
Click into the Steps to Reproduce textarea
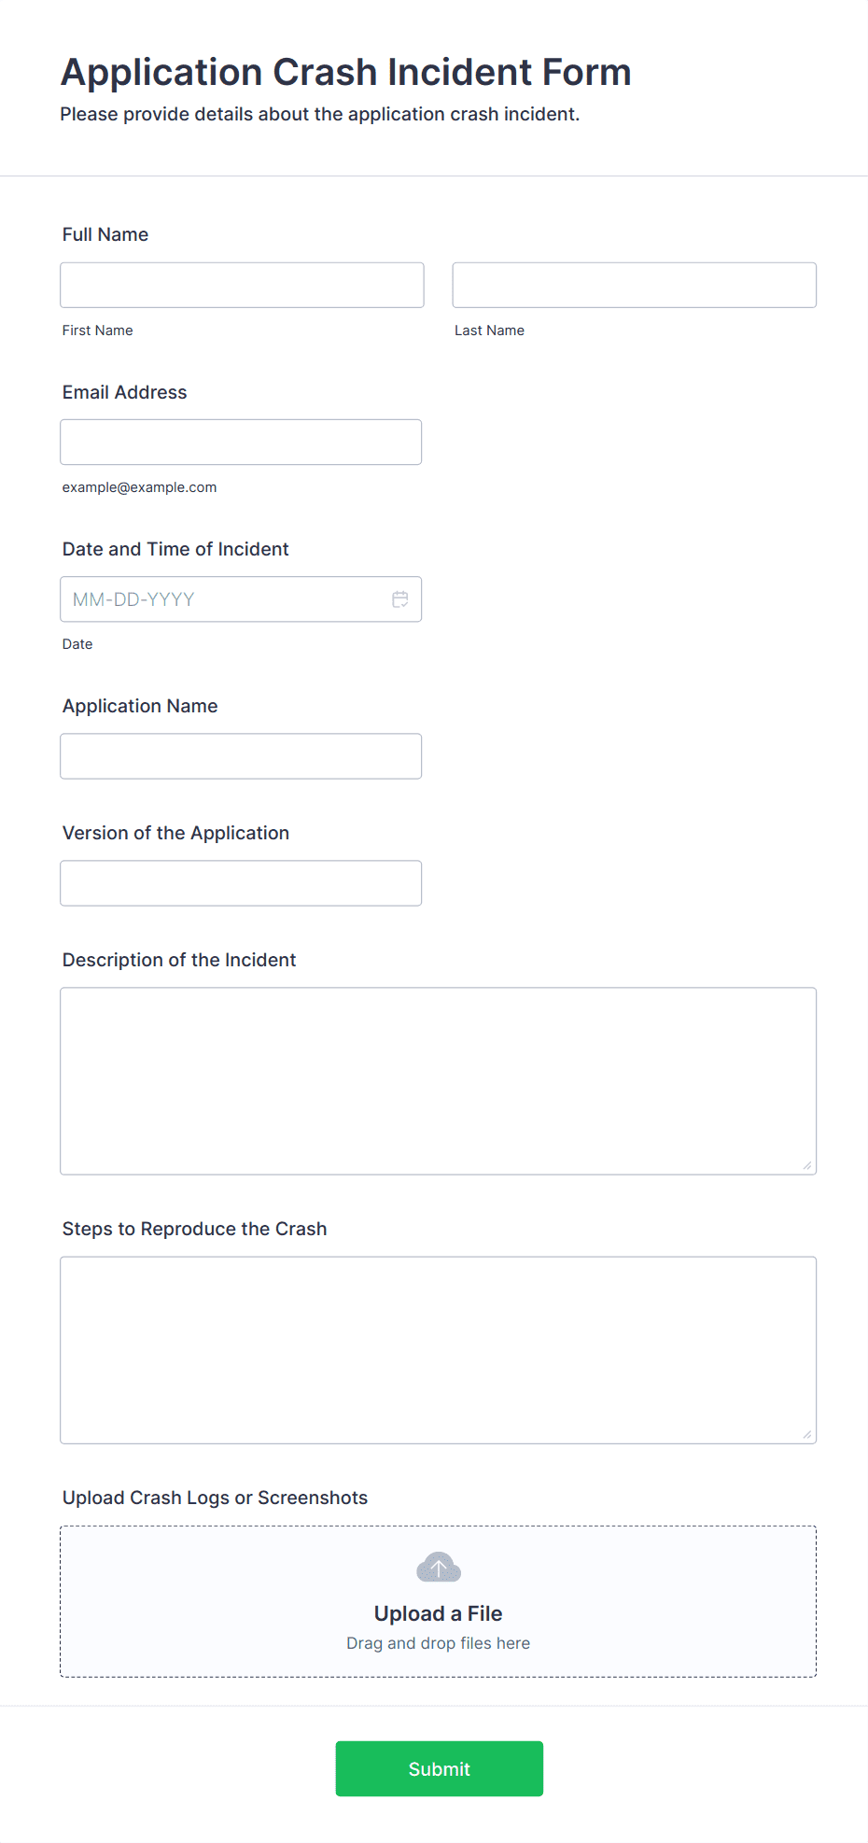tap(438, 1349)
